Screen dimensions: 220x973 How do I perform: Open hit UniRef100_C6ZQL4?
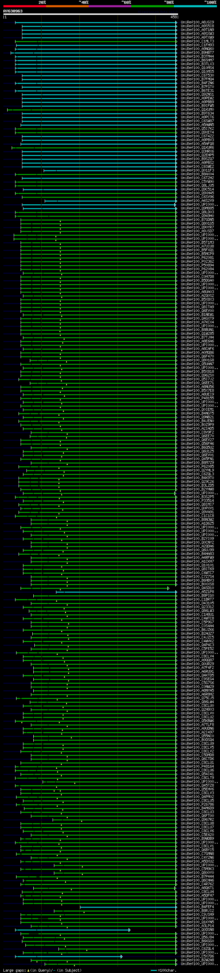click(x=197, y=949)
